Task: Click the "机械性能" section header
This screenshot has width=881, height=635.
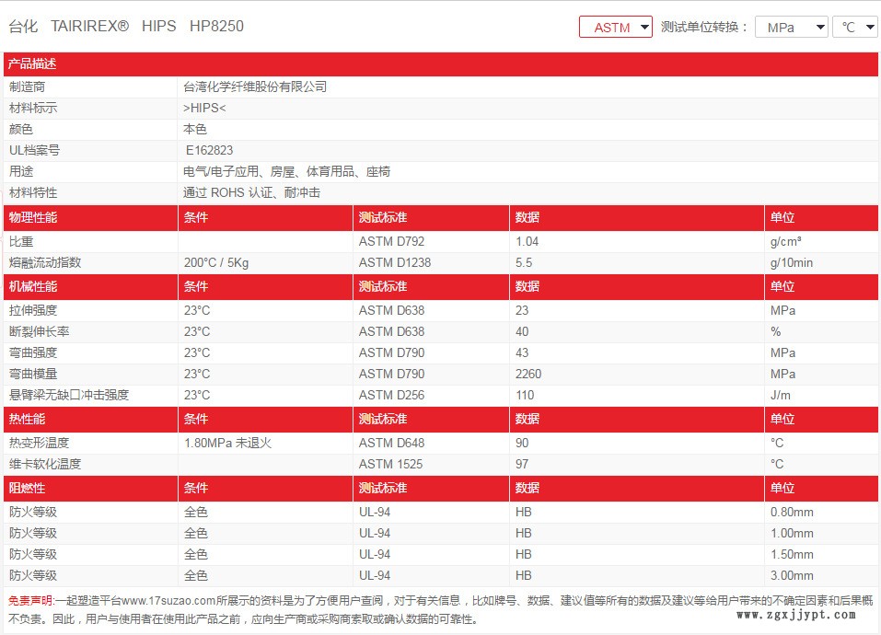Action: click(x=33, y=286)
